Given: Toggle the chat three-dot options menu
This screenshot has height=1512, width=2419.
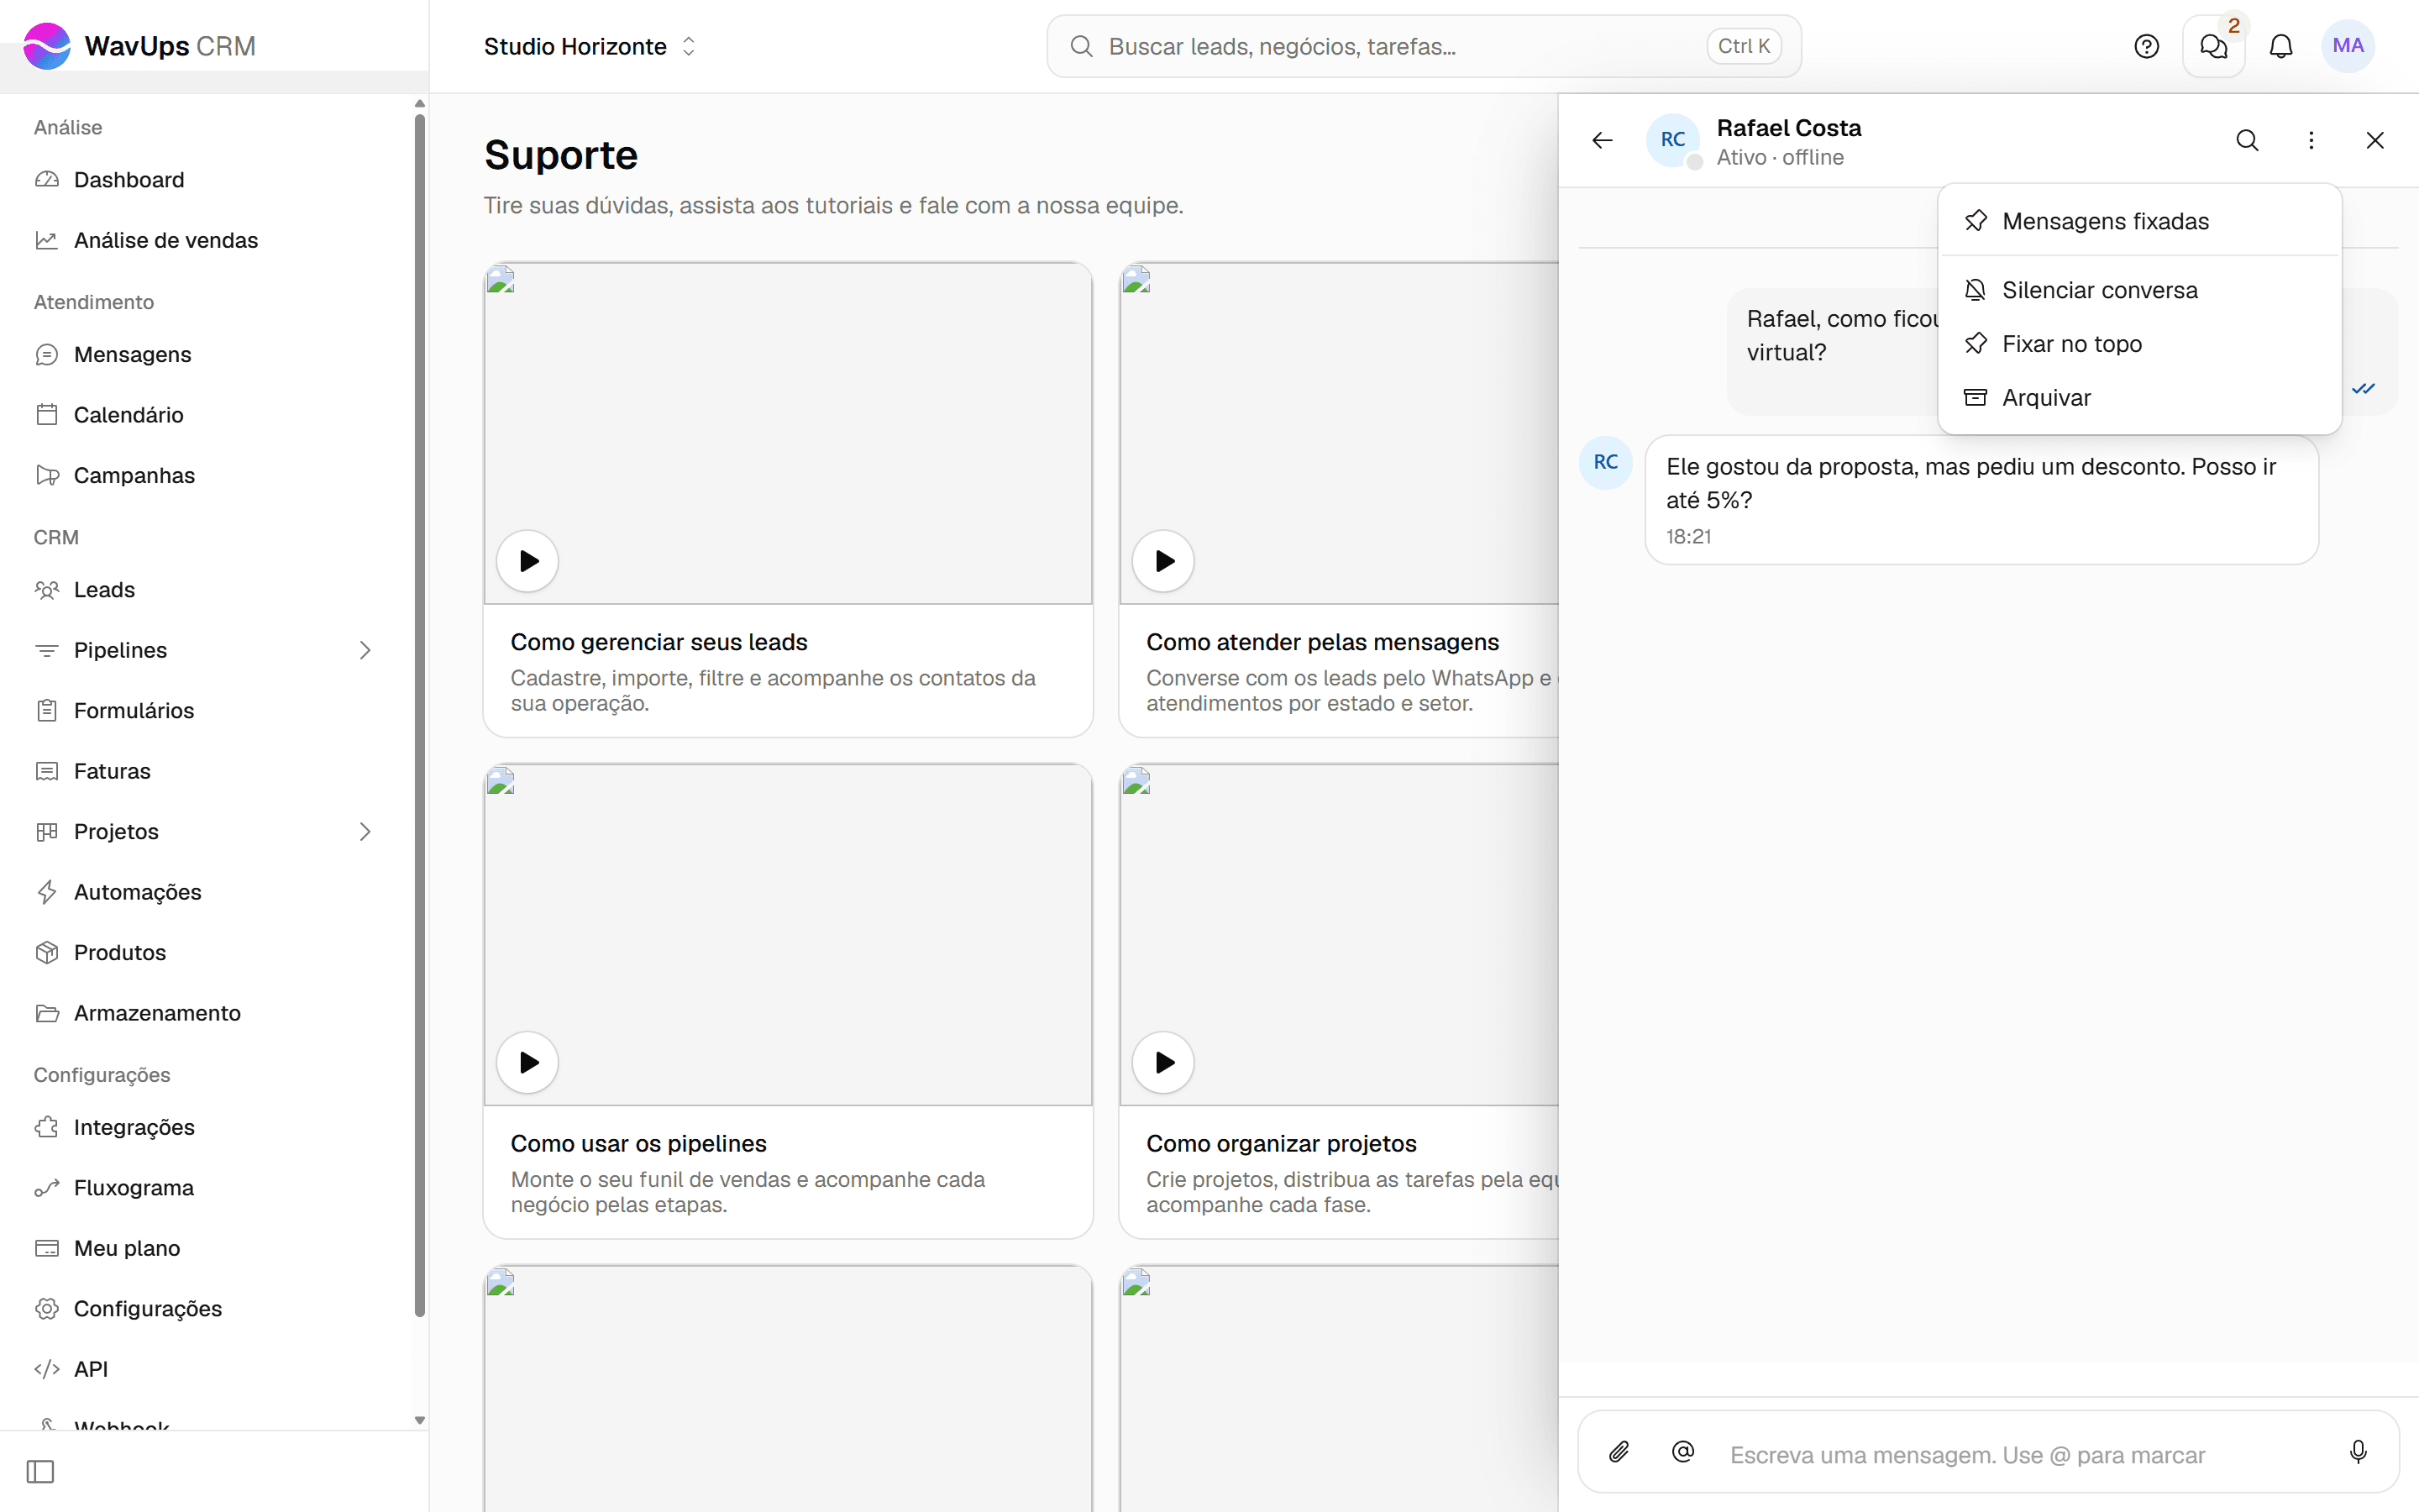Looking at the screenshot, I should pos(2311,140).
